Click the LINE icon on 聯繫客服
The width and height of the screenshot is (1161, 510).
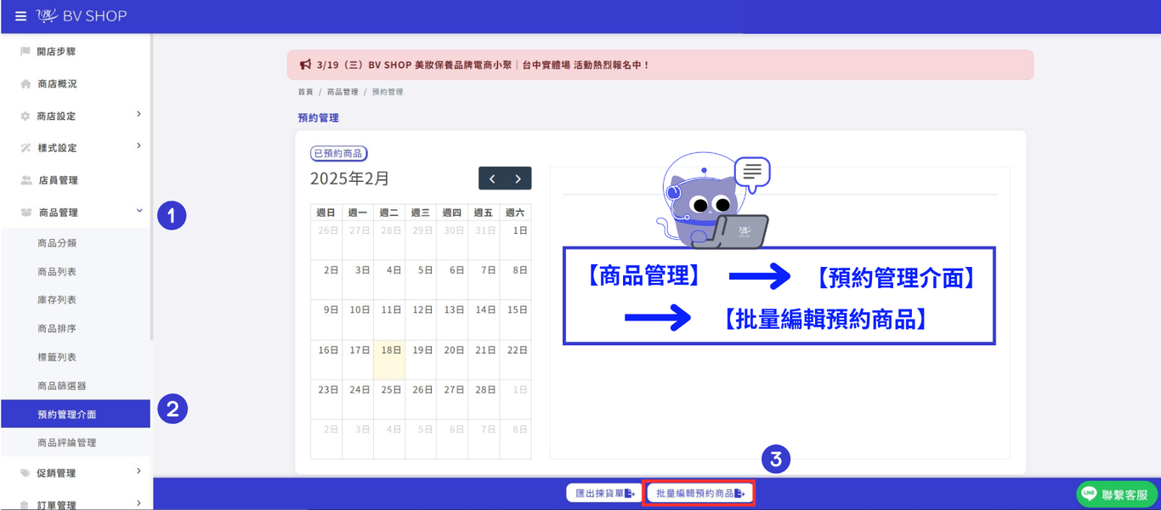click(1089, 495)
